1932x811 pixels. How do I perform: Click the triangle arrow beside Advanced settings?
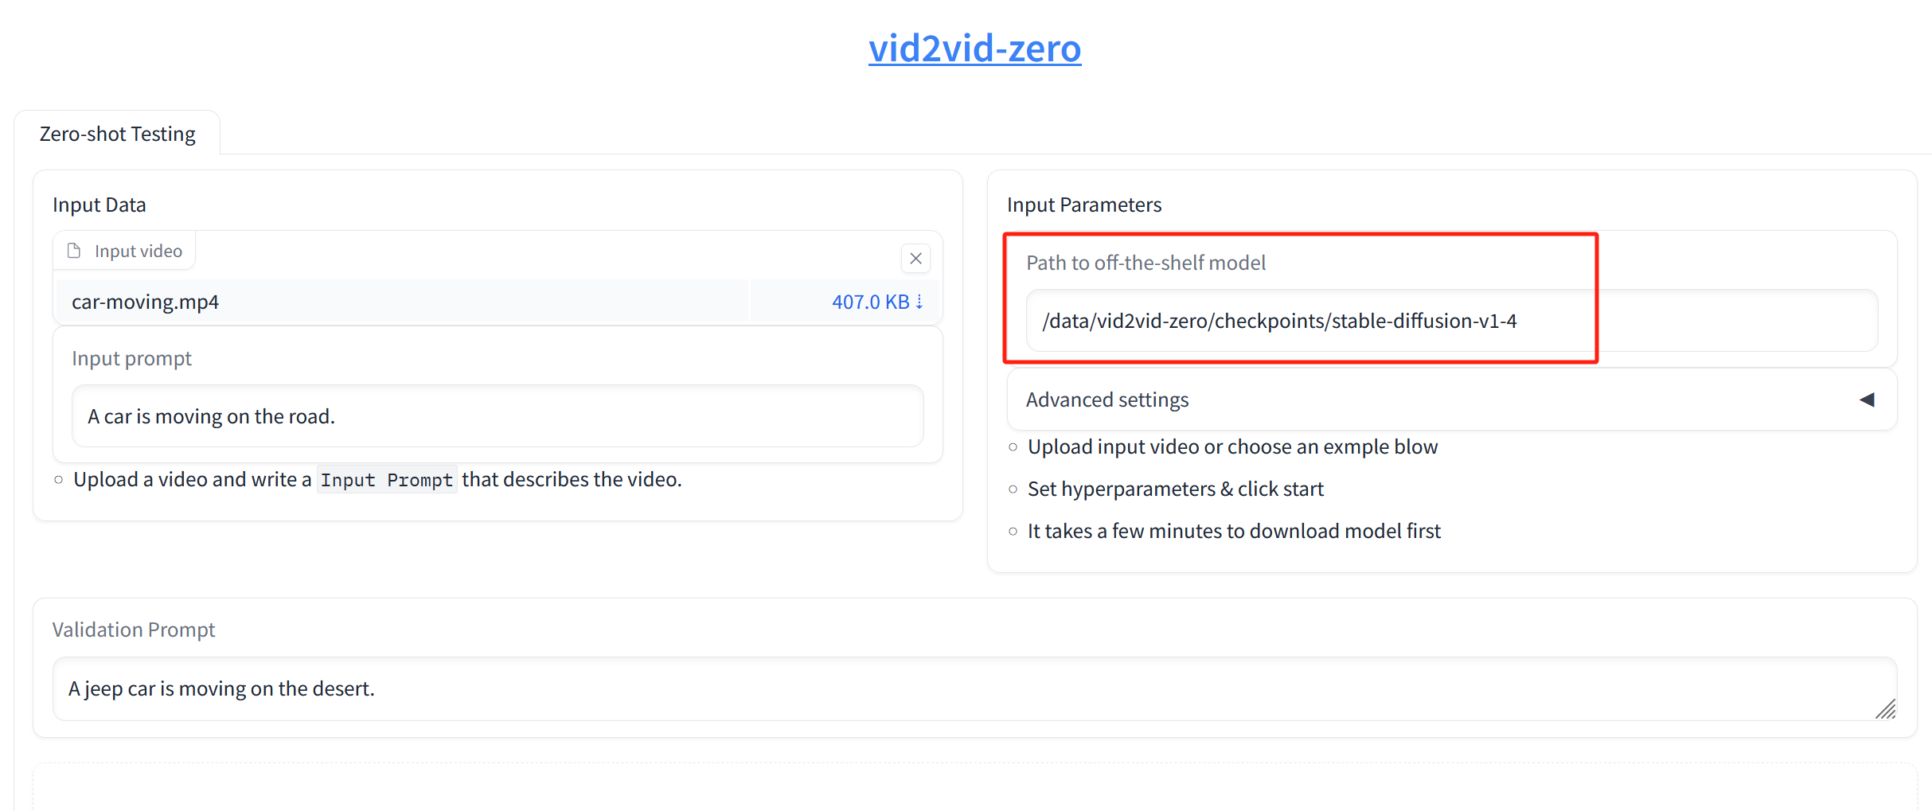(1868, 400)
